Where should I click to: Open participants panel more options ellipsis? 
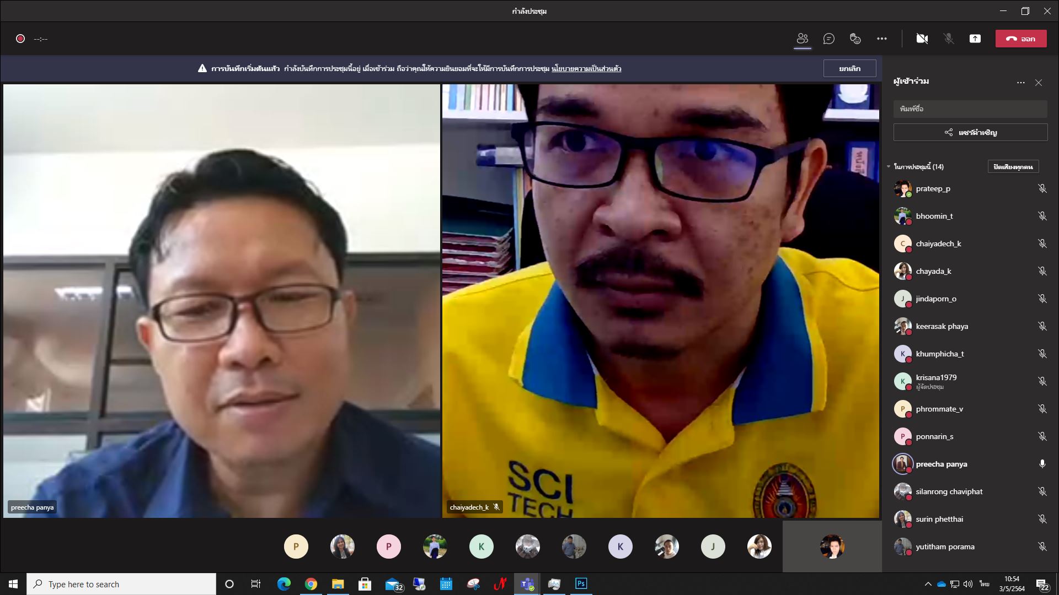(1021, 83)
